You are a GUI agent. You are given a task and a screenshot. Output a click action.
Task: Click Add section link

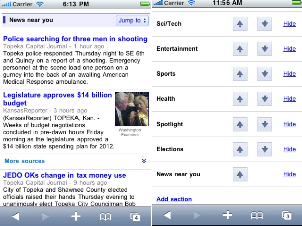point(174,199)
